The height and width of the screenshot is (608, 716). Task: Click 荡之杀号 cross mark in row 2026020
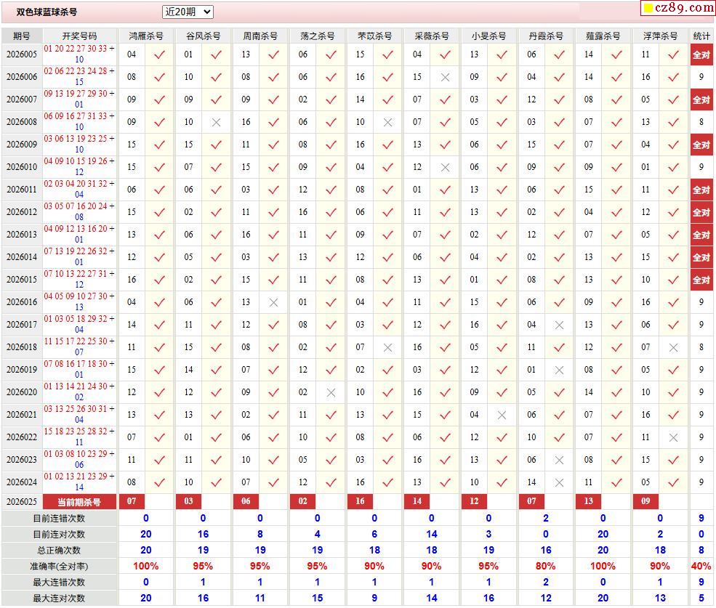(x=331, y=392)
